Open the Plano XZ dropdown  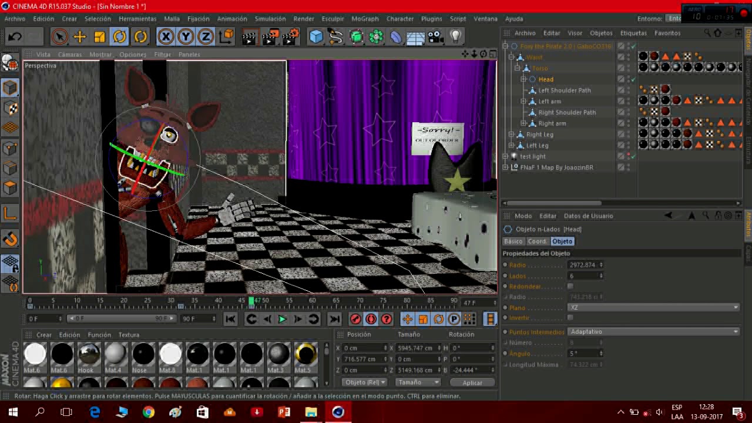coord(654,308)
